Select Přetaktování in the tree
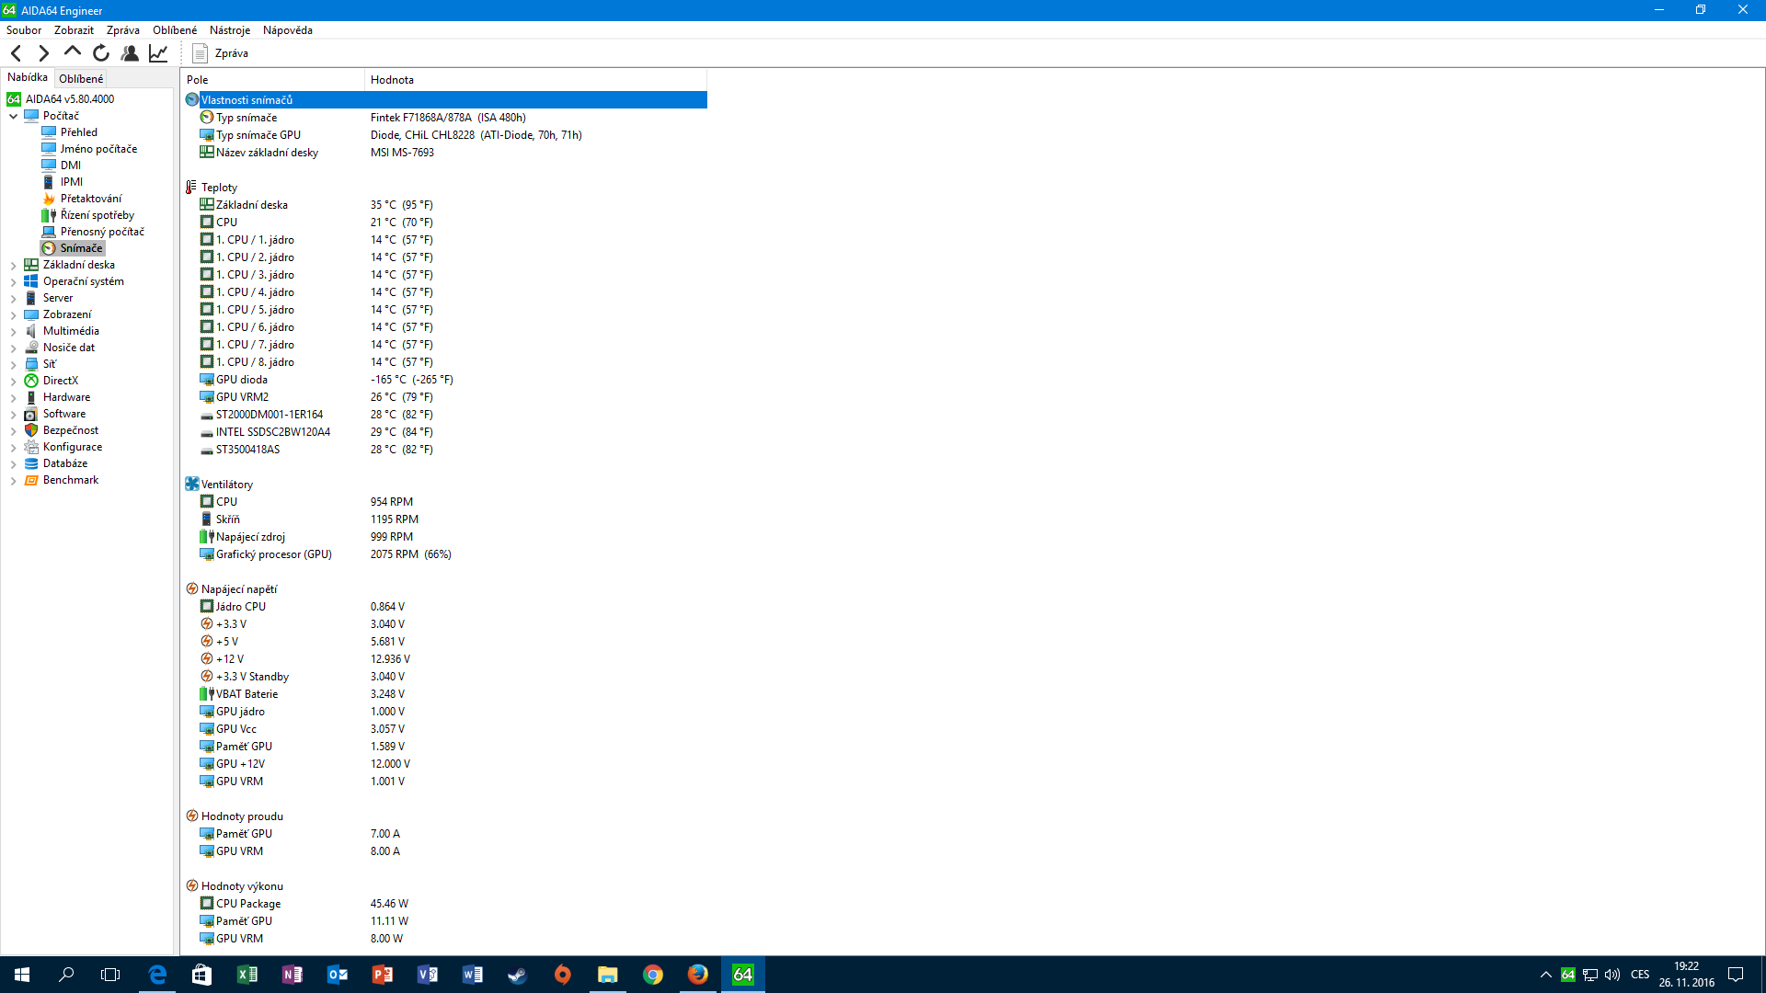This screenshot has width=1766, height=993. pos(90,199)
